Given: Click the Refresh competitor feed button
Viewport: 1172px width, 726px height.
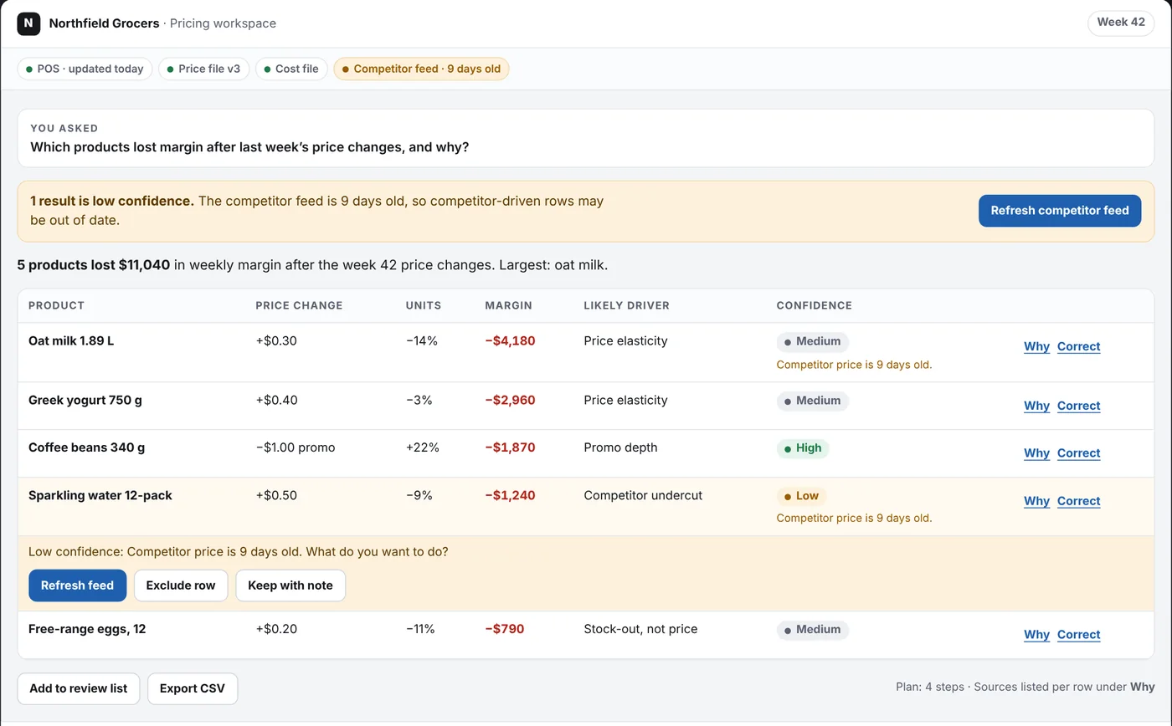Looking at the screenshot, I should (1060, 211).
